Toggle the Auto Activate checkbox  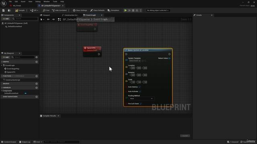[x=140, y=92]
